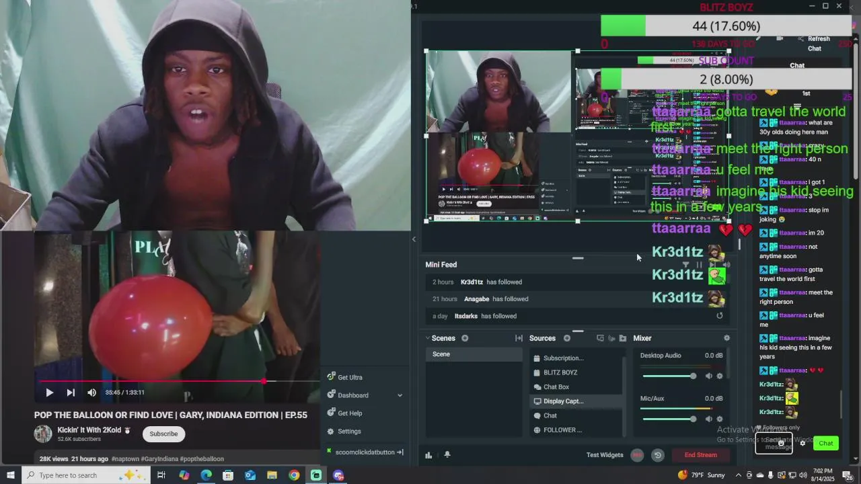Open Get Ultra in Streamlabs sidebar
The image size is (861, 484).
pyautogui.click(x=344, y=378)
